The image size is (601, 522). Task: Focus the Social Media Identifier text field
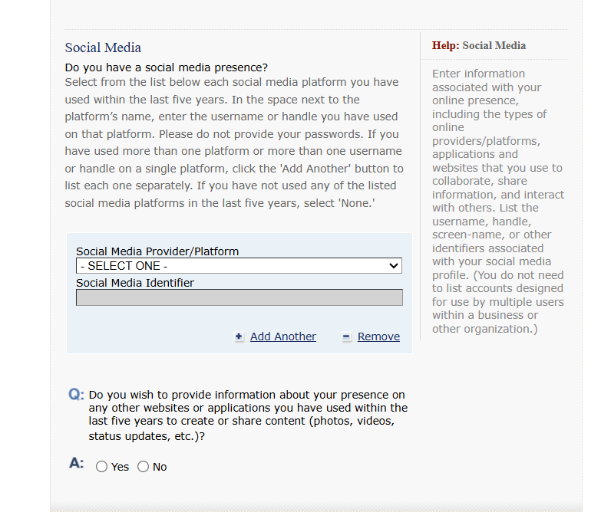(239, 297)
